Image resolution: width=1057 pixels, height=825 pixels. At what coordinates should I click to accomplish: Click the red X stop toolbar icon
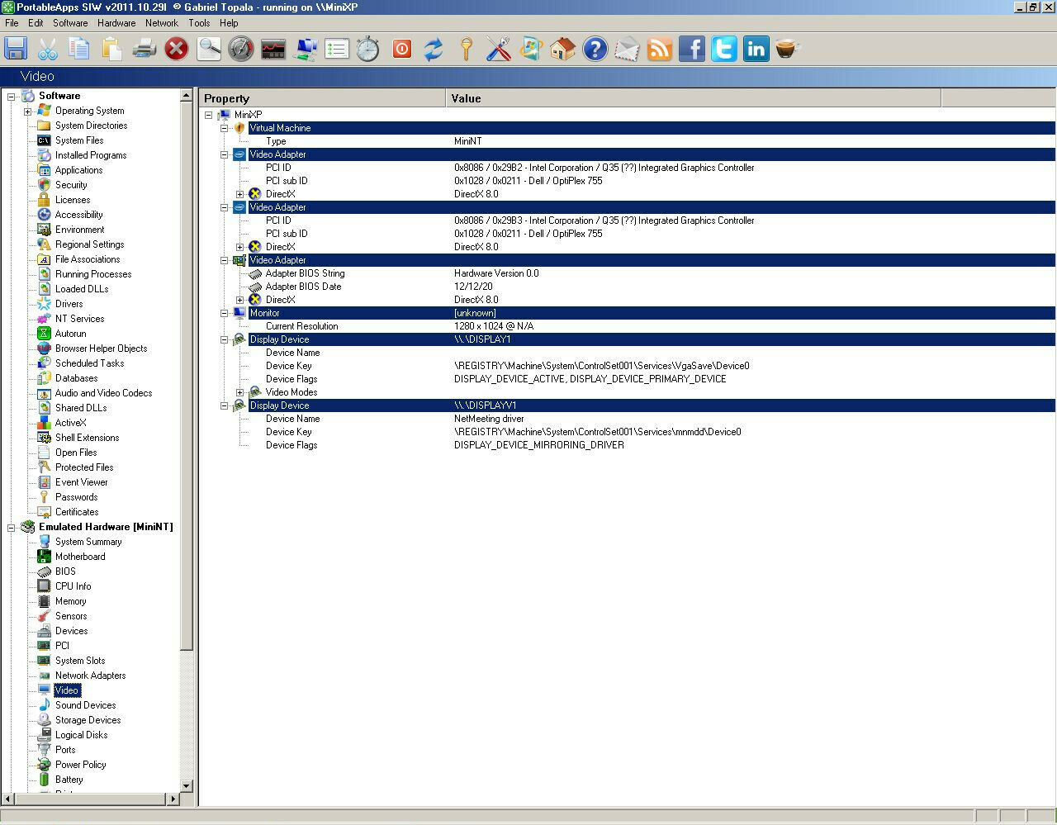(x=177, y=49)
